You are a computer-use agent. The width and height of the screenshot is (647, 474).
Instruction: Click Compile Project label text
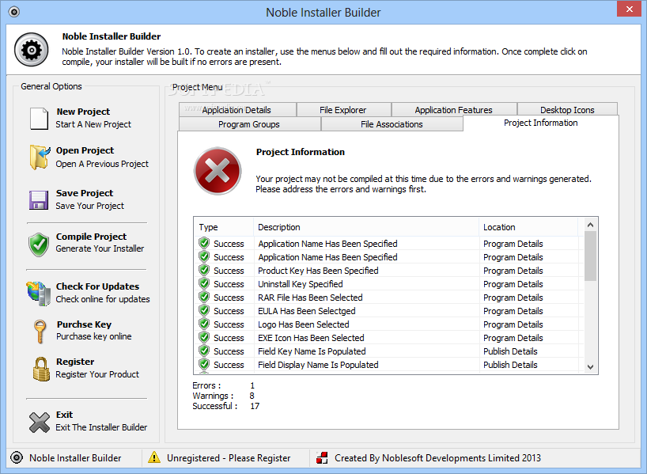pyautogui.click(x=91, y=236)
